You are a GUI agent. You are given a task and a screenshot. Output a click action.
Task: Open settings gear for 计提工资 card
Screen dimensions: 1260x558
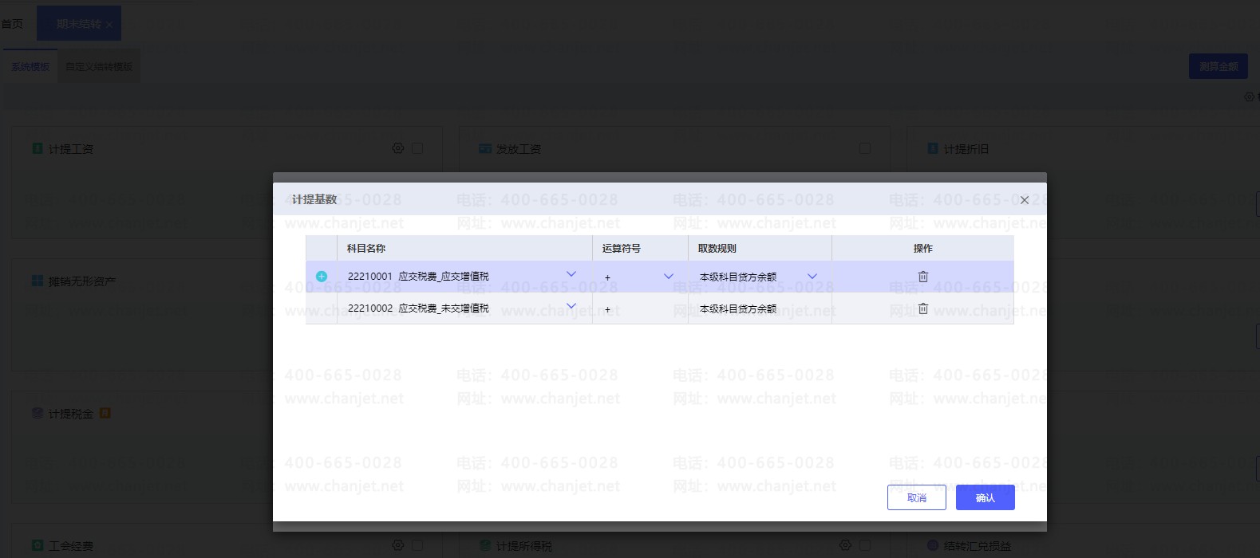pos(398,148)
